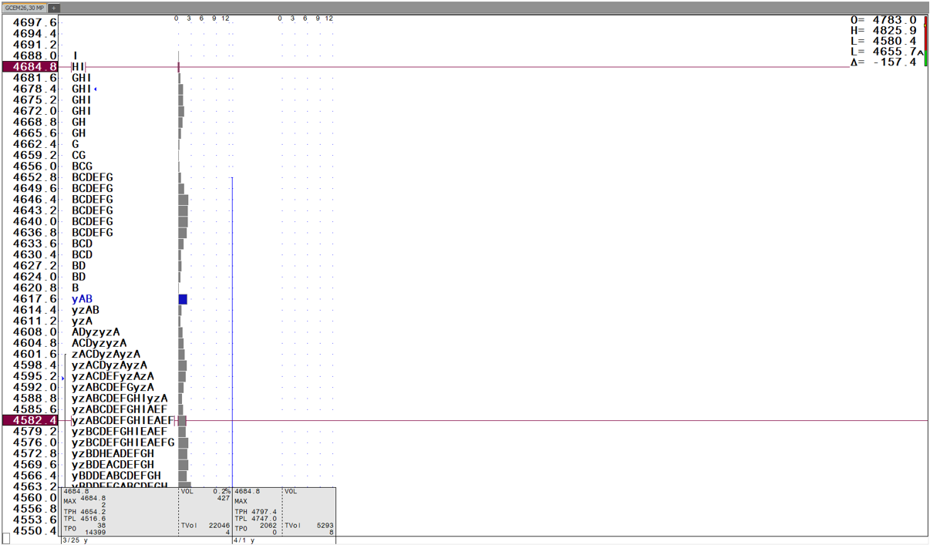Select the blue yAB TPO row at 4617.6
Image resolution: width=930 pixels, height=545 pixels.
(83, 299)
